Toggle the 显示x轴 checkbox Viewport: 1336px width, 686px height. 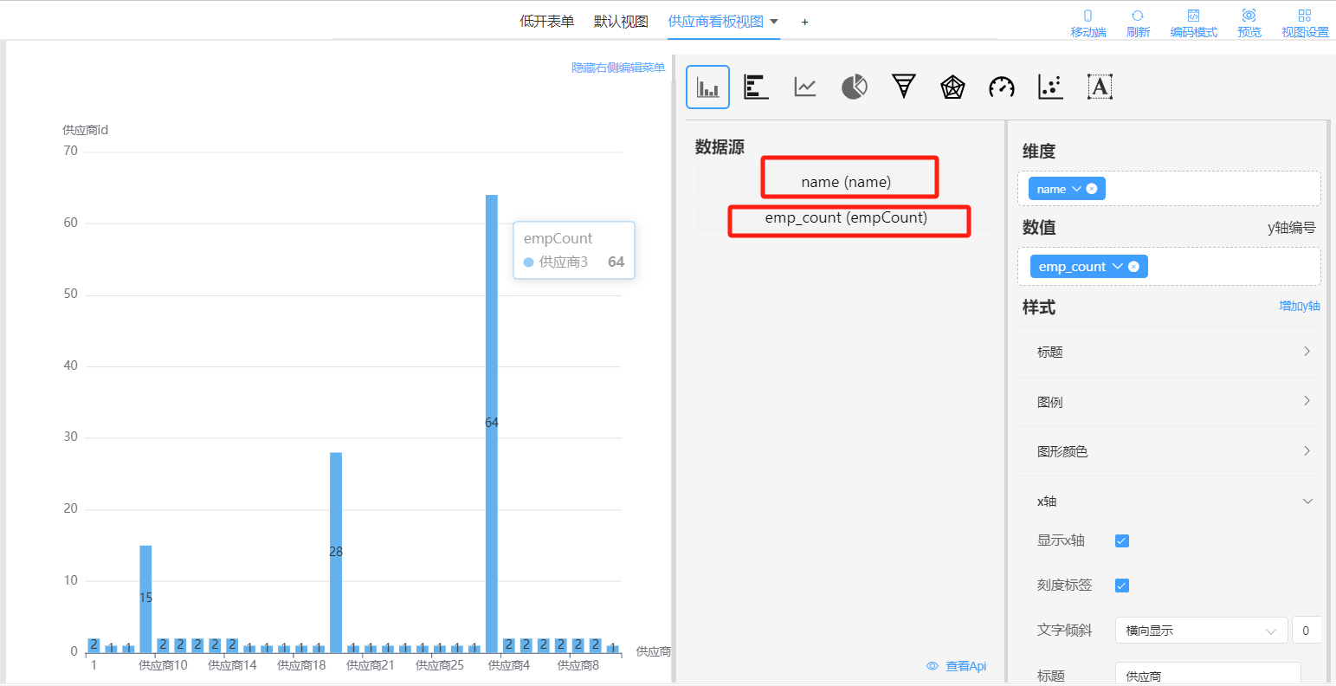[x=1122, y=541]
